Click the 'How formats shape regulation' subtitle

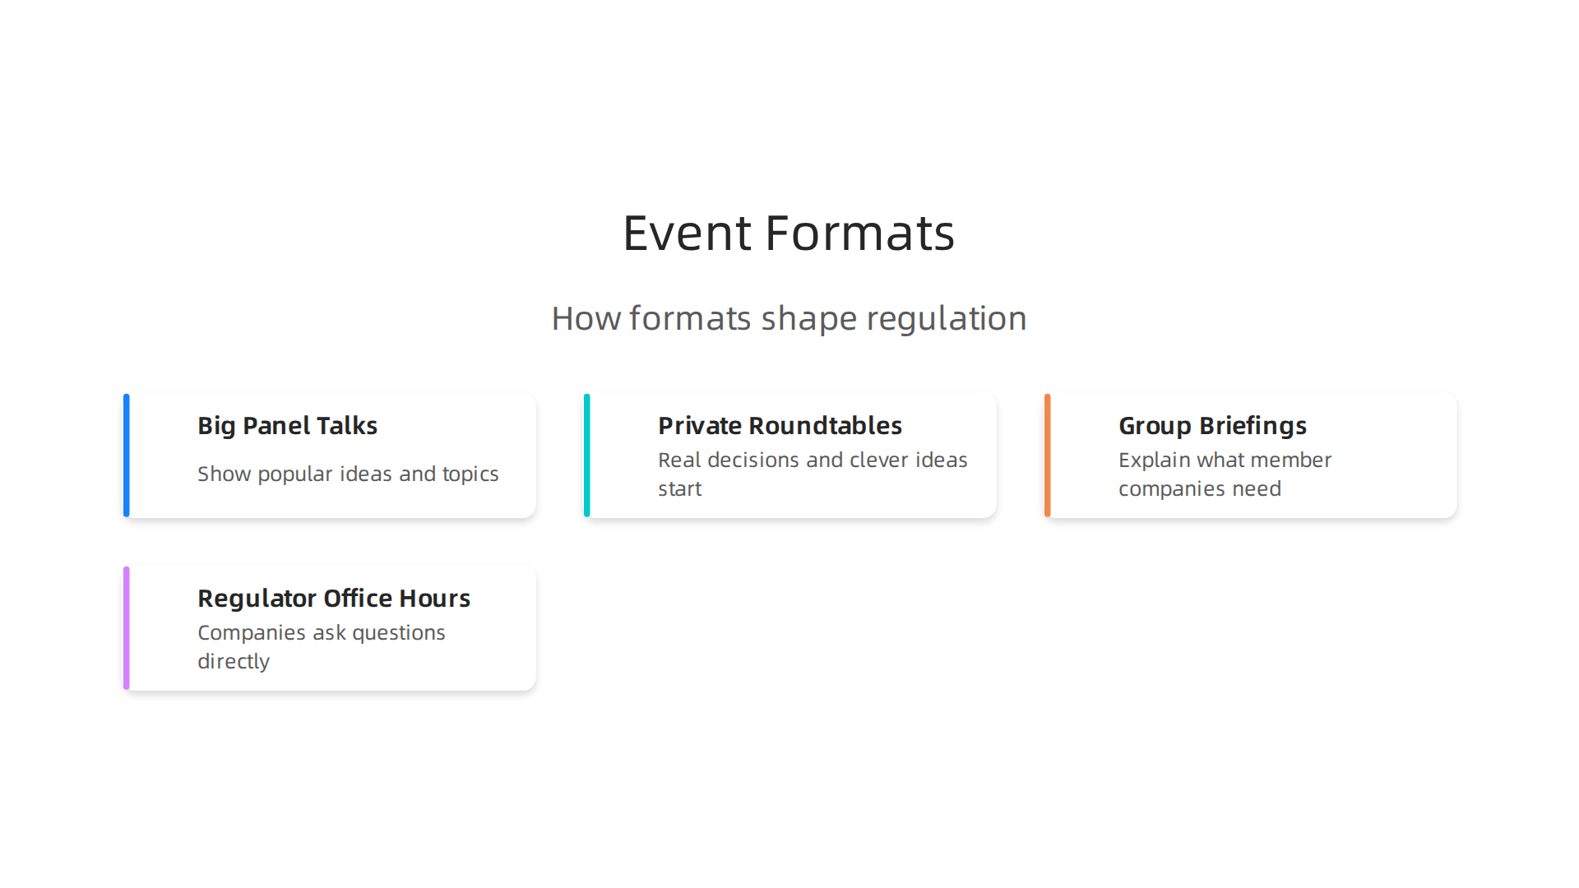tap(789, 318)
